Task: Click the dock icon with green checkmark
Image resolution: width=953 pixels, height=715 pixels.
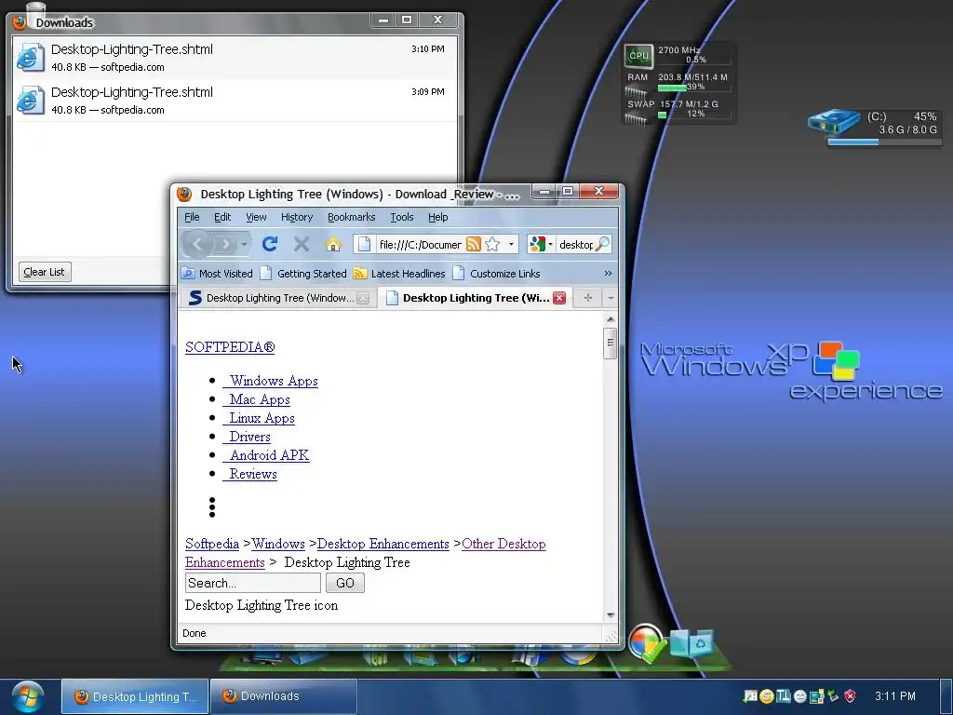Action: click(x=647, y=643)
